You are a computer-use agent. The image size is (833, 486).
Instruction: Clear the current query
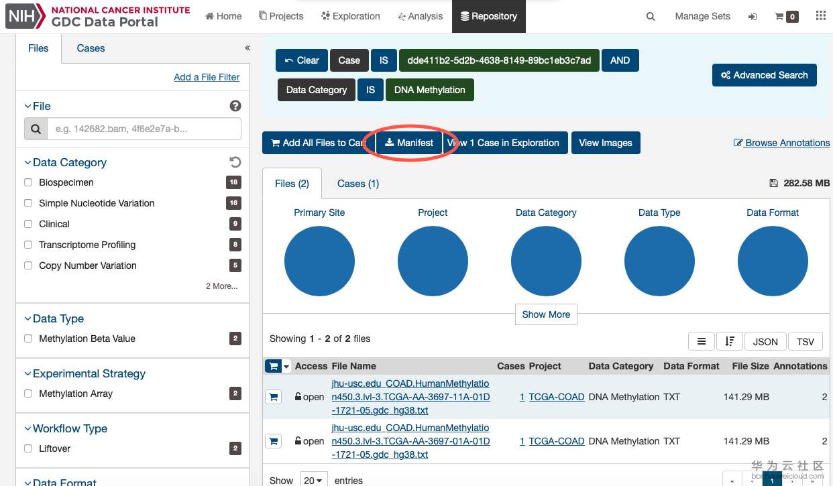pyautogui.click(x=302, y=60)
